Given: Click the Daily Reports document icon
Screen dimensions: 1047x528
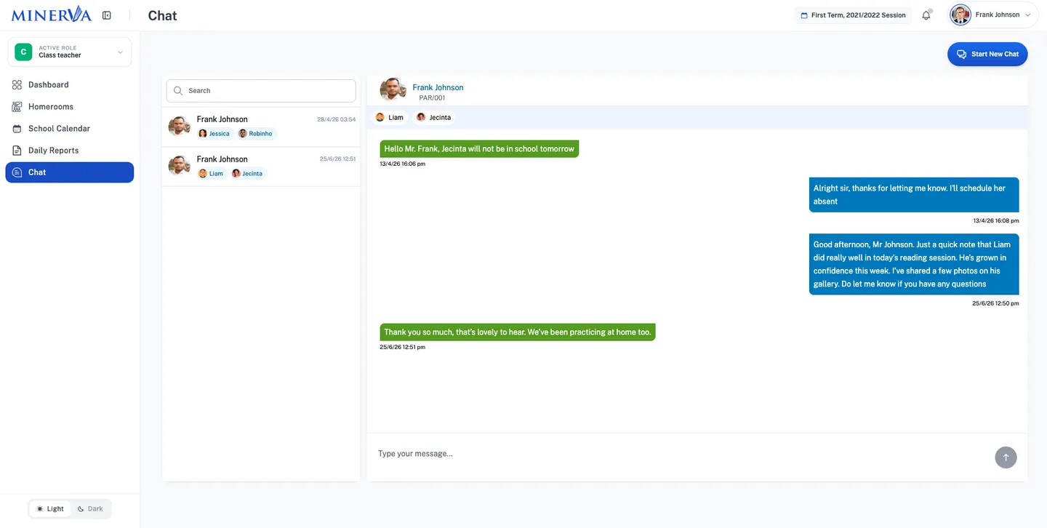Looking at the screenshot, I should coord(17,151).
